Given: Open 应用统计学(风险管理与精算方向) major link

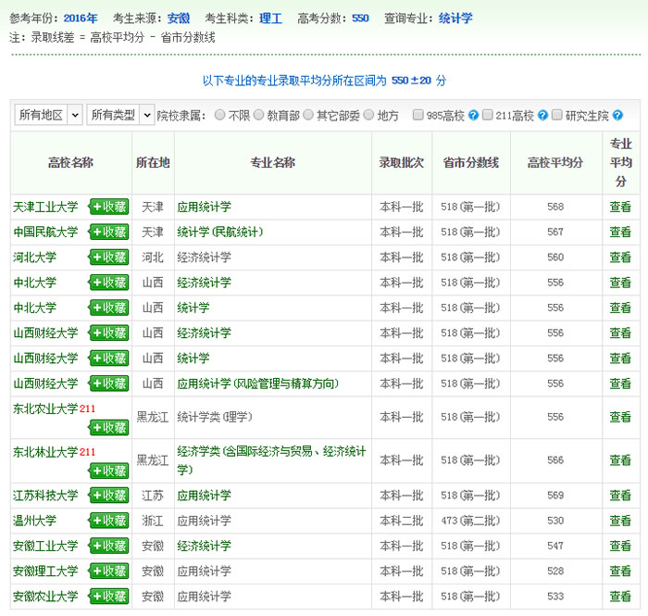Looking at the screenshot, I should (x=258, y=383).
